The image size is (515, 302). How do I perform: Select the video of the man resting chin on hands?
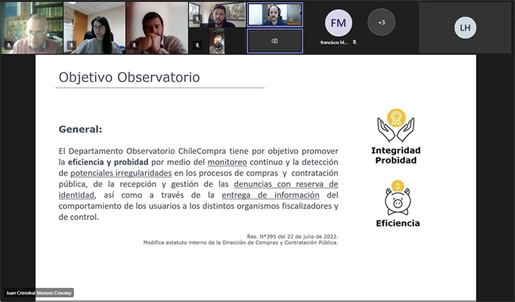coord(157,28)
